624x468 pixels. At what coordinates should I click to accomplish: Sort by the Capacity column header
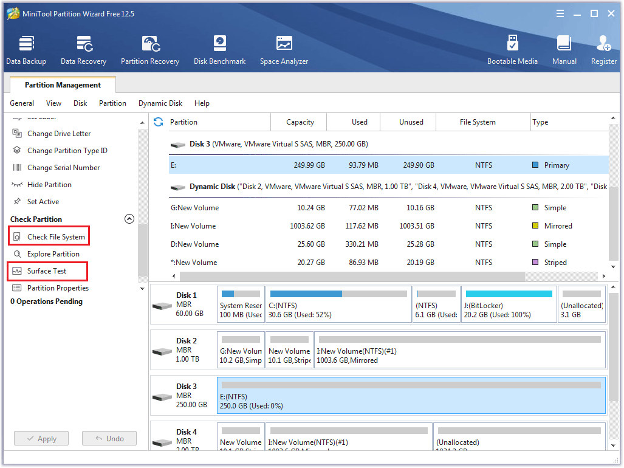[x=299, y=122]
